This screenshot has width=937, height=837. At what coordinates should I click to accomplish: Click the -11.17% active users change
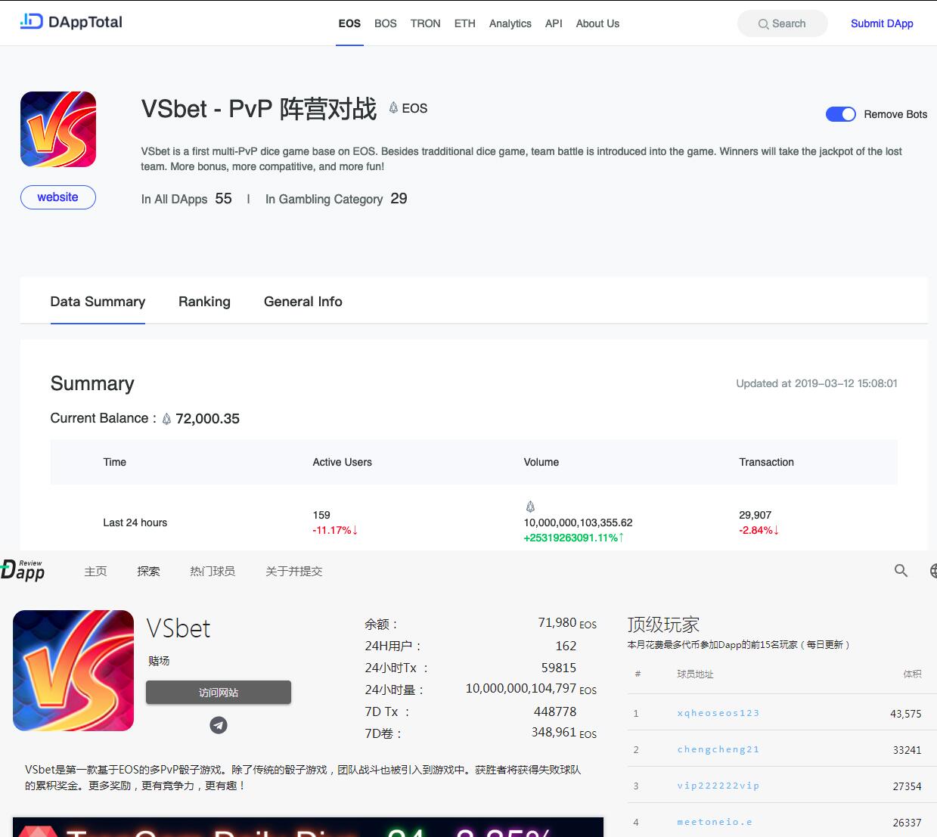[x=335, y=530]
